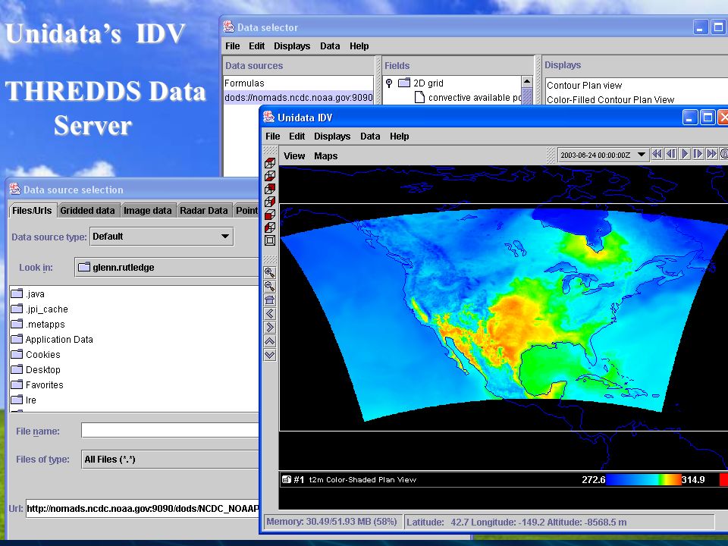
Task: Click the File name input field
Action: [x=171, y=430]
